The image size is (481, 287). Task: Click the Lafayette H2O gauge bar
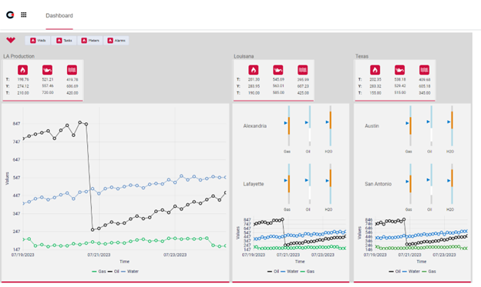331,184
